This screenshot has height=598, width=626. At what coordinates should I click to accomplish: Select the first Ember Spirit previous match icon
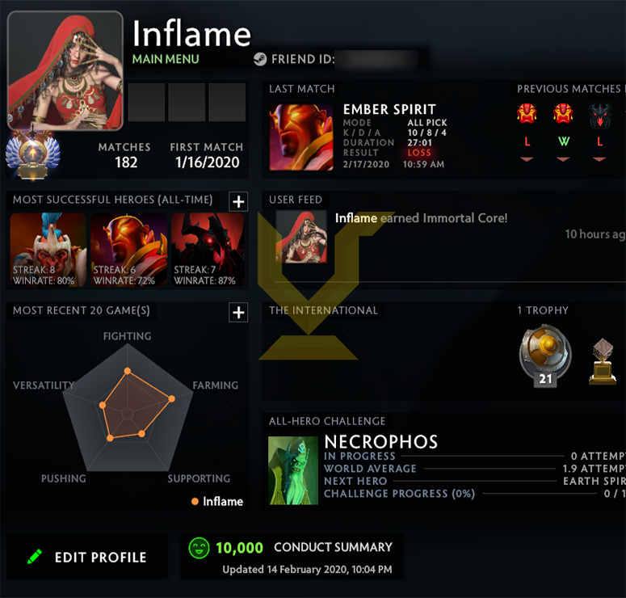(x=527, y=113)
